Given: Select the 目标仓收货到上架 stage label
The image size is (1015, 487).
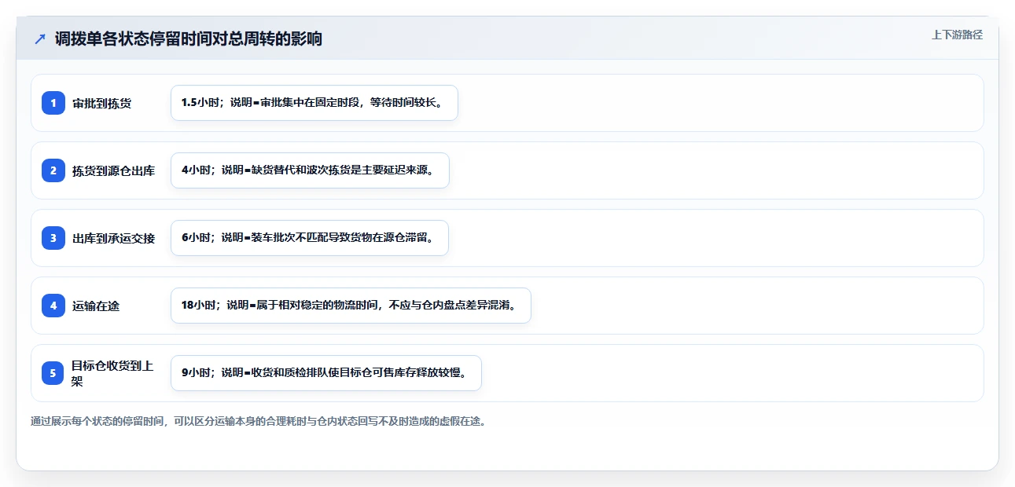Looking at the screenshot, I should (112, 373).
